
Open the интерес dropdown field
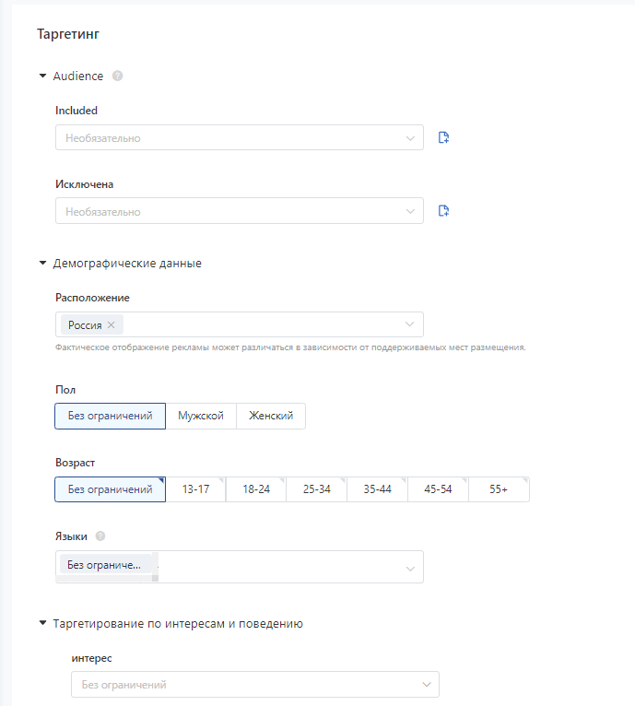[255, 685]
